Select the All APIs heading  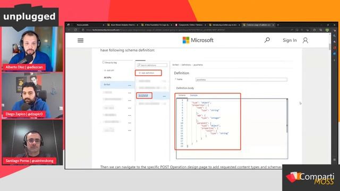tap(107, 77)
